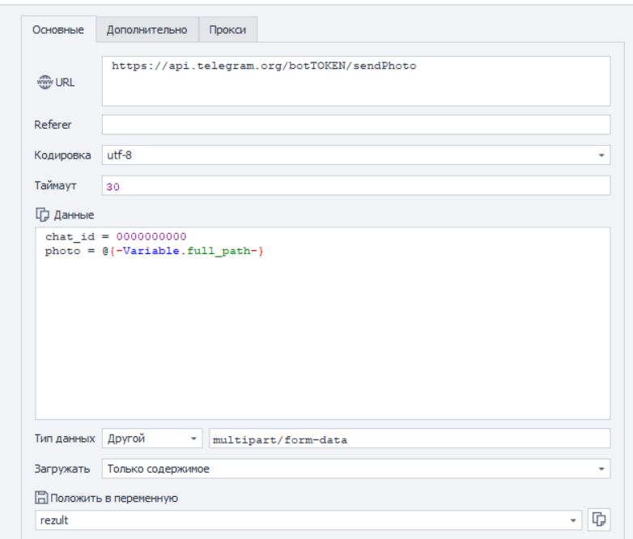Click into the URL text field
Viewport: 633px width, 539px height.
click(356, 81)
